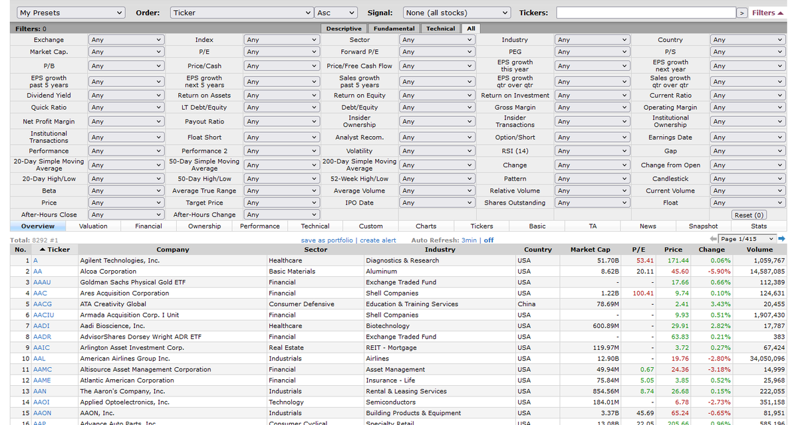
Task: Click the previous results page arrow
Action: click(x=714, y=239)
